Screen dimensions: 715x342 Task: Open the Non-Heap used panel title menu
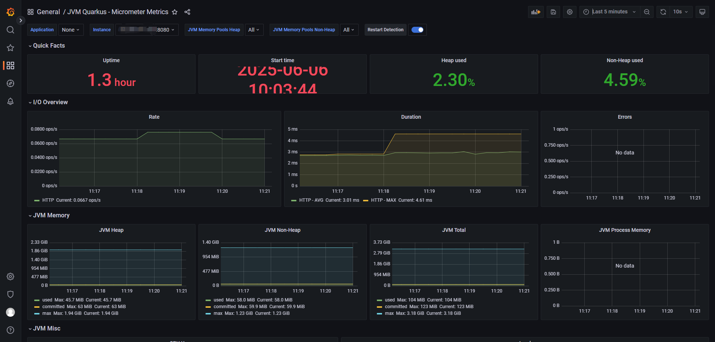coord(625,60)
